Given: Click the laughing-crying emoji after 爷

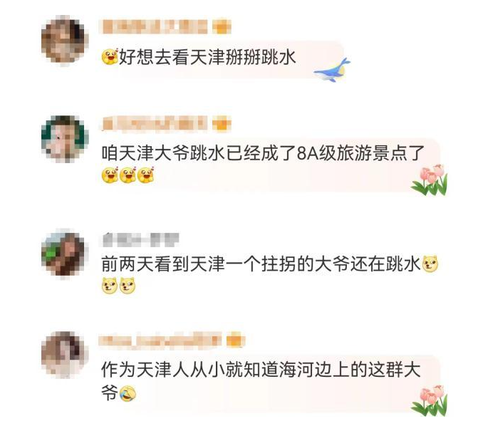Looking at the screenshot, I should coord(128,393).
